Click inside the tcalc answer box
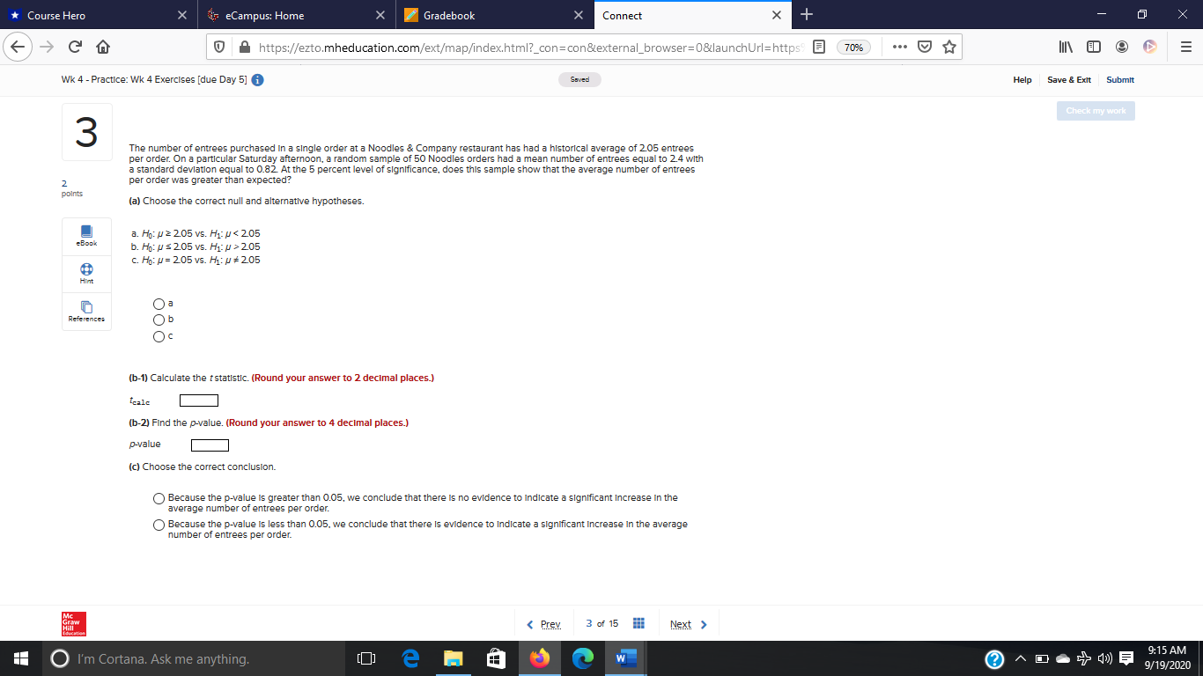This screenshot has width=1203, height=676. [198, 400]
